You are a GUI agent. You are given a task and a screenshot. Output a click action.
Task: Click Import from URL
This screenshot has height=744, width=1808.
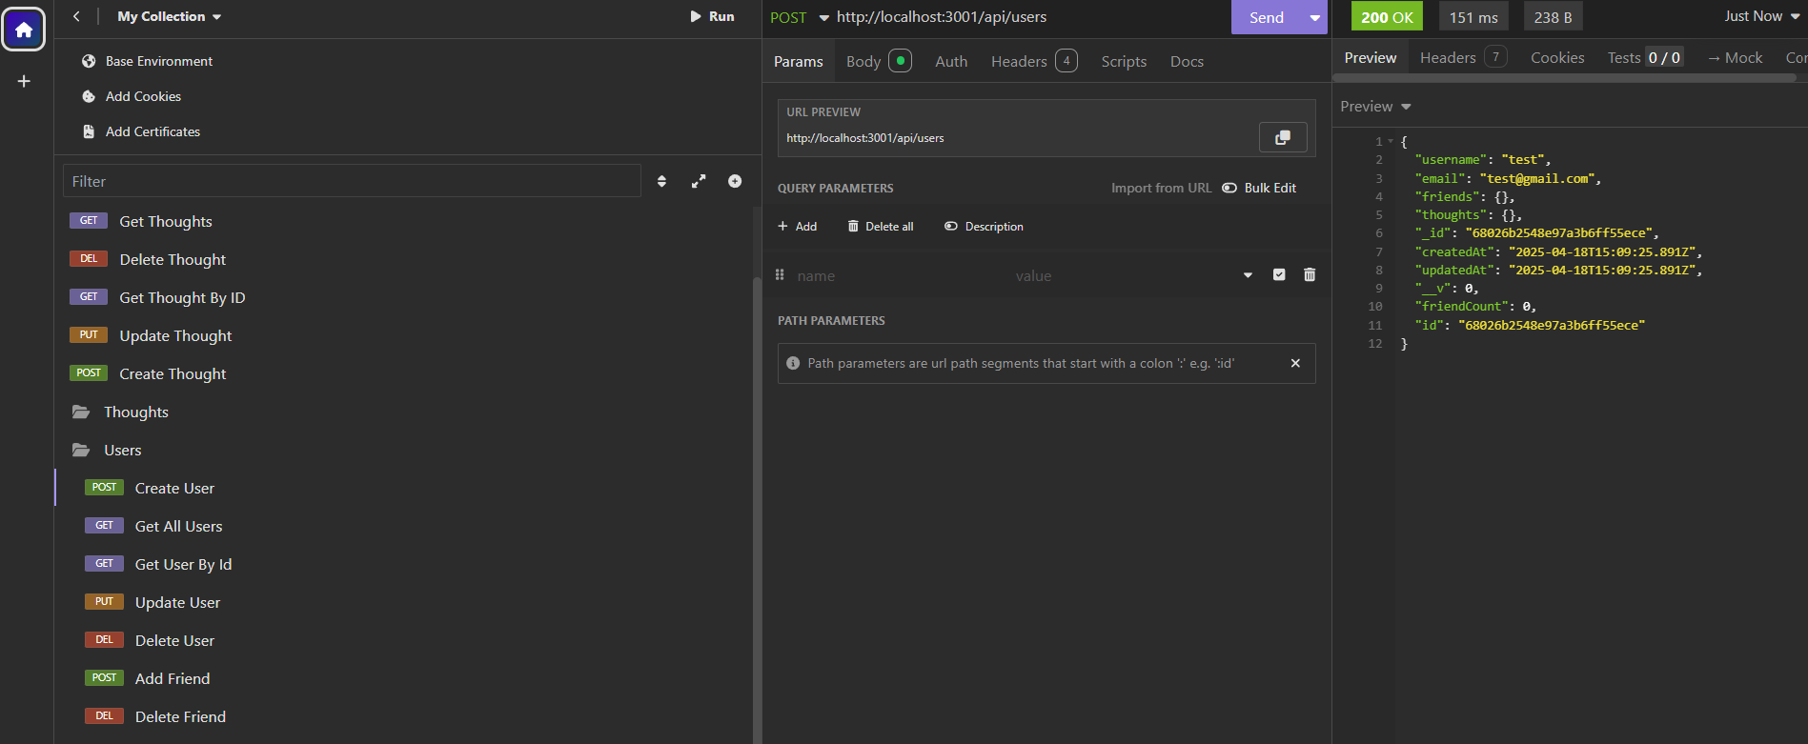(x=1161, y=188)
